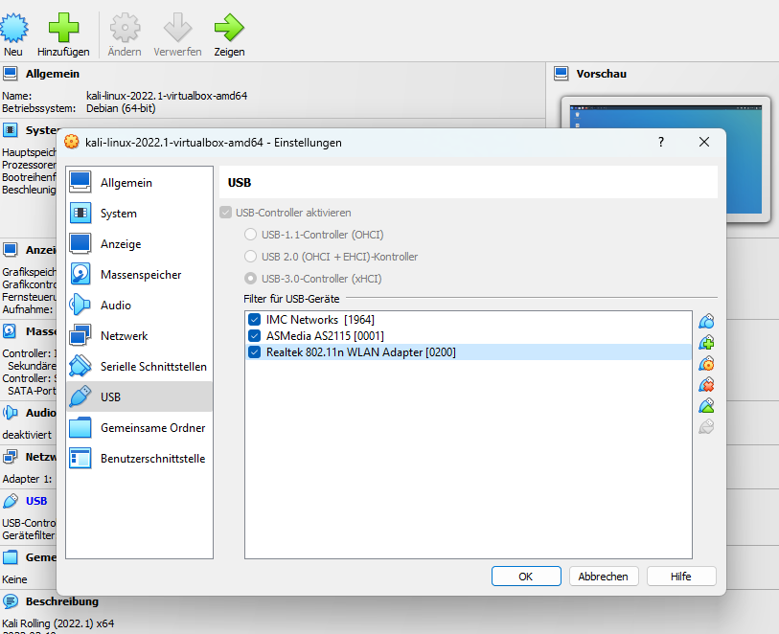Uncheck the IMC Networks filter

pyautogui.click(x=253, y=320)
